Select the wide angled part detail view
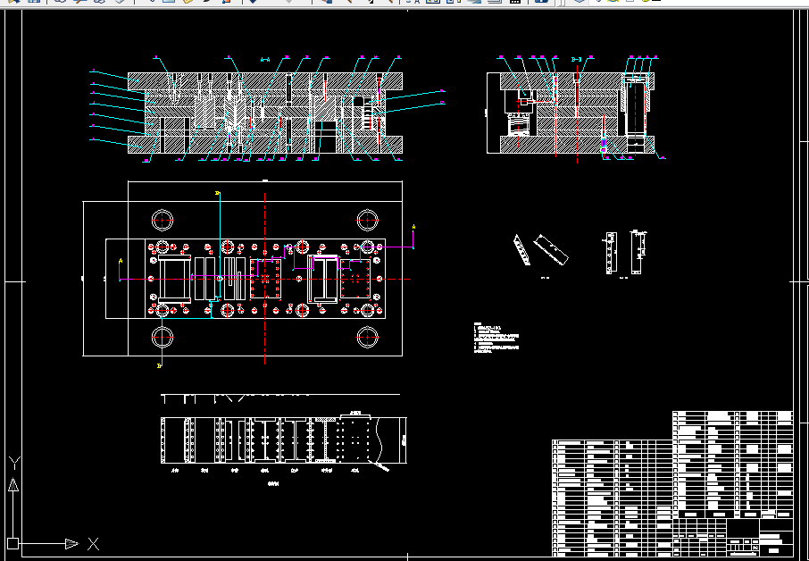This screenshot has width=809, height=561. point(551,250)
